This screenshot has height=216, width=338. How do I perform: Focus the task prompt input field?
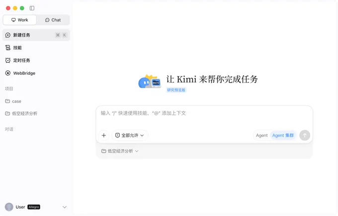pyautogui.click(x=204, y=117)
